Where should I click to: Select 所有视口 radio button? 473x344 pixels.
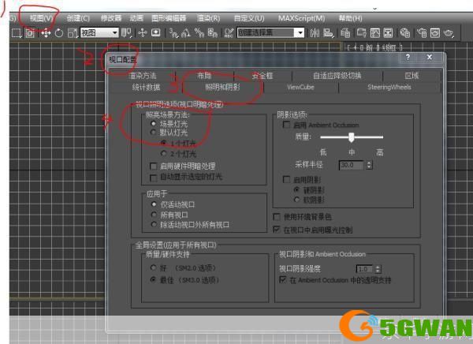click(x=154, y=215)
